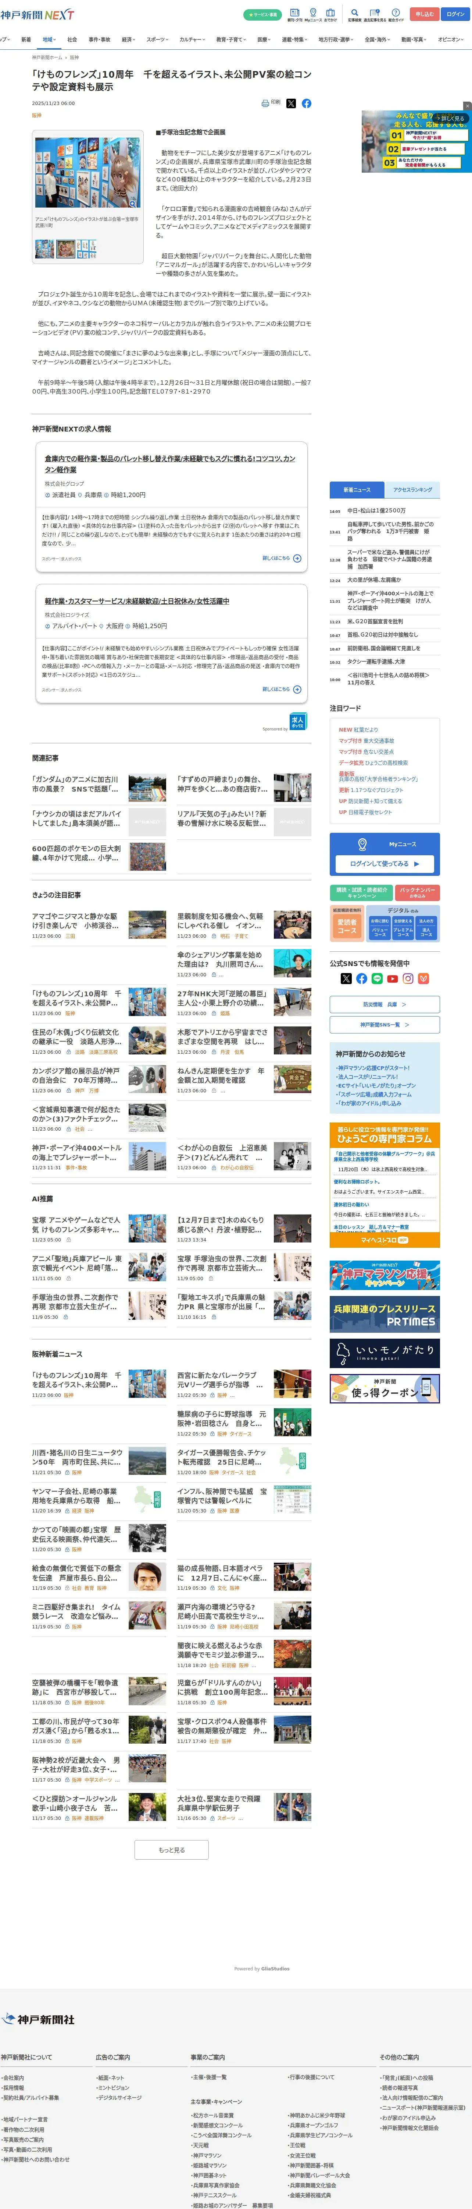Image resolution: width=472 pixels, height=2209 pixels.
Task: Open the 神戸新聞SNS一覧 link button
Action: coord(385,1025)
